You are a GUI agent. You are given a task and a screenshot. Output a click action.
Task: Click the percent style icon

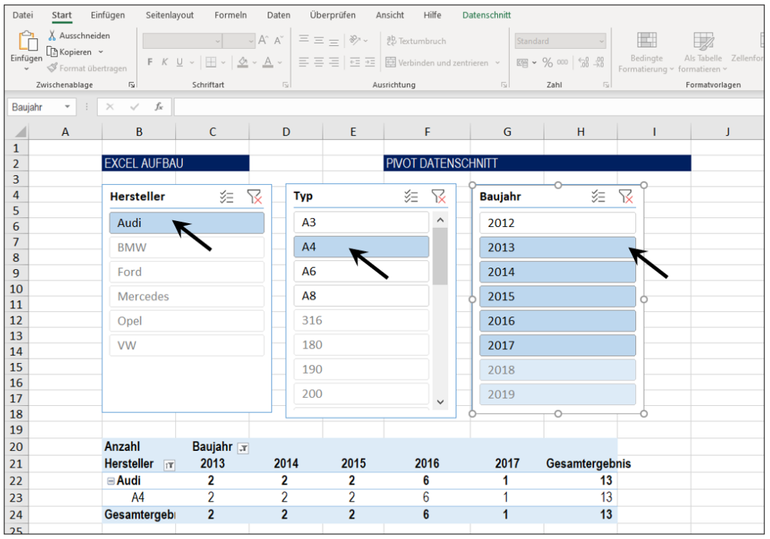coord(547,62)
